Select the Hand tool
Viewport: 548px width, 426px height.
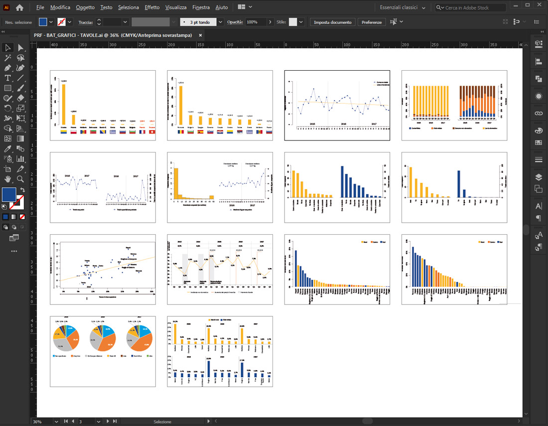(8, 179)
